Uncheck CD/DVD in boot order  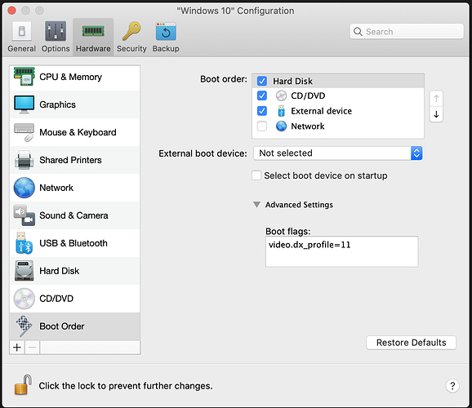[x=262, y=95]
